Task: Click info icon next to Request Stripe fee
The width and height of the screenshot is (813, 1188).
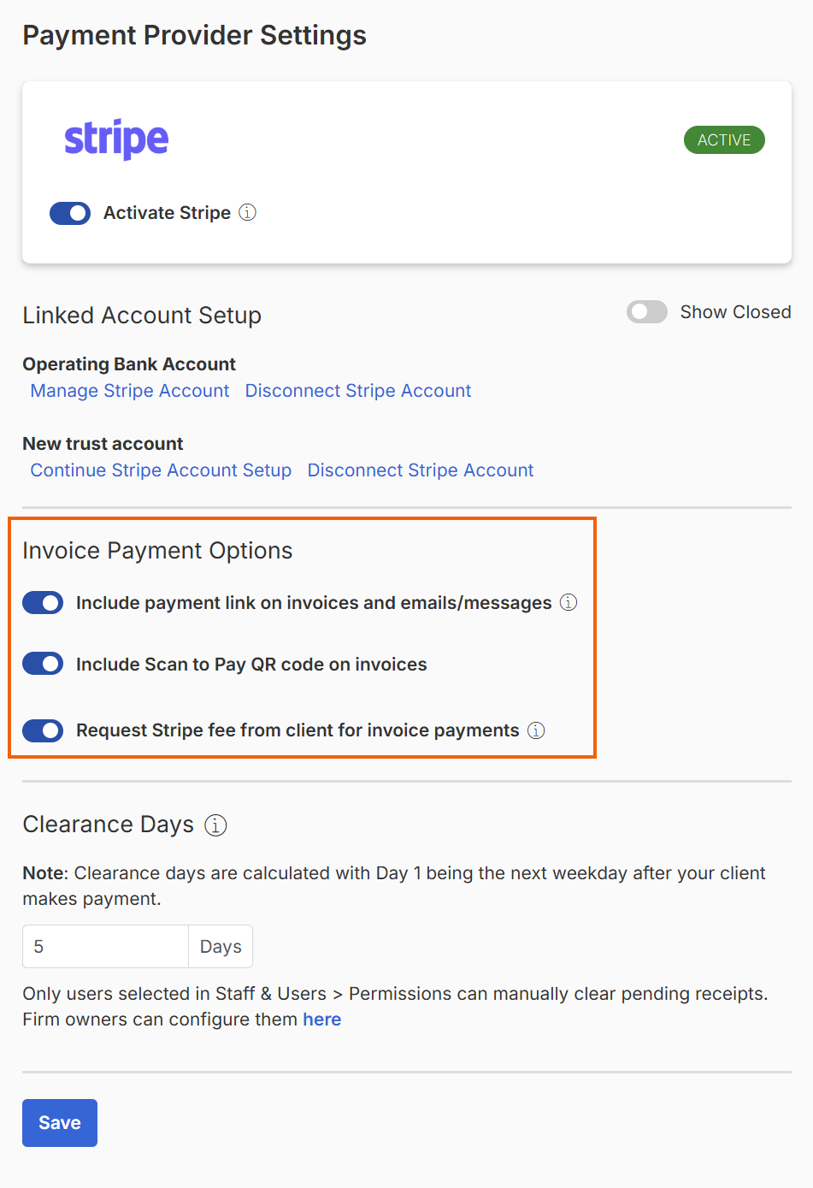Action: click(x=536, y=730)
